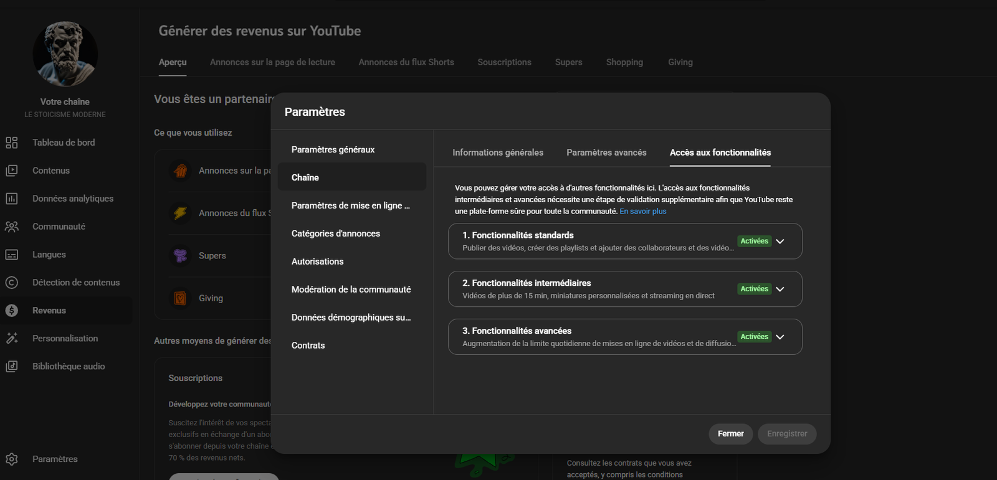Click the Revenus dollar icon
Viewport: 997px width, 480px height.
(x=12, y=311)
